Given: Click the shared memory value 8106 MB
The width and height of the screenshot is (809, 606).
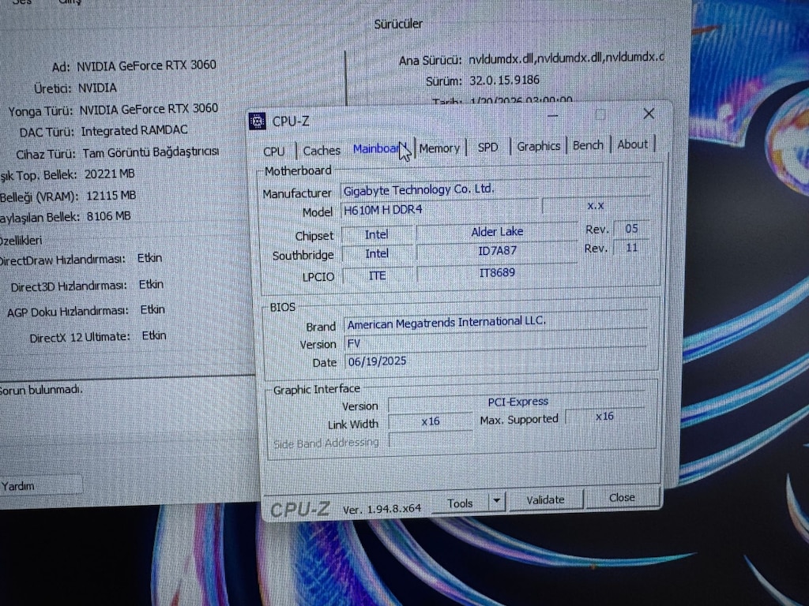Looking at the screenshot, I should [108, 216].
